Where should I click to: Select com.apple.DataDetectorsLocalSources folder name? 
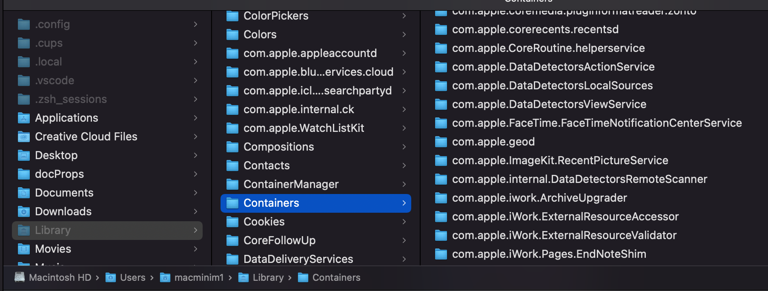point(552,86)
